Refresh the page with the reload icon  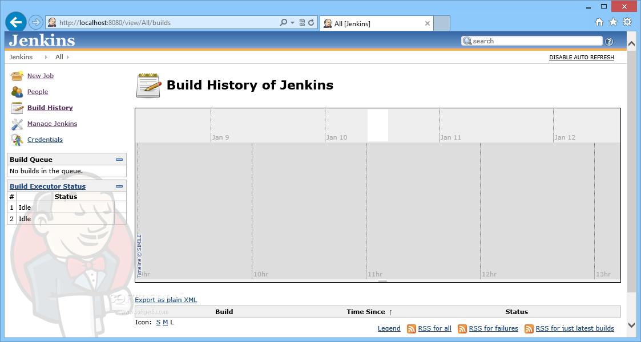click(311, 22)
